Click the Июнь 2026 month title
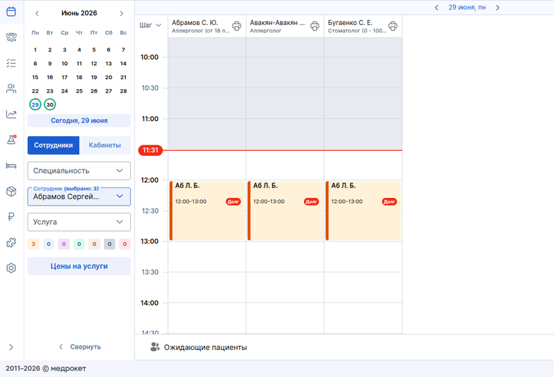The height and width of the screenshot is (377, 554). click(x=79, y=13)
